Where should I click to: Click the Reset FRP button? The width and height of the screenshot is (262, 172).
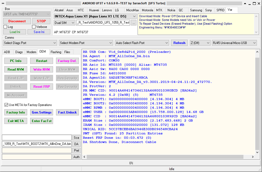click(x=41, y=87)
